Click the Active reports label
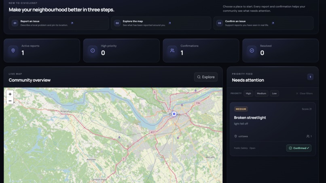This screenshot has width=326, height=183. [x=30, y=46]
